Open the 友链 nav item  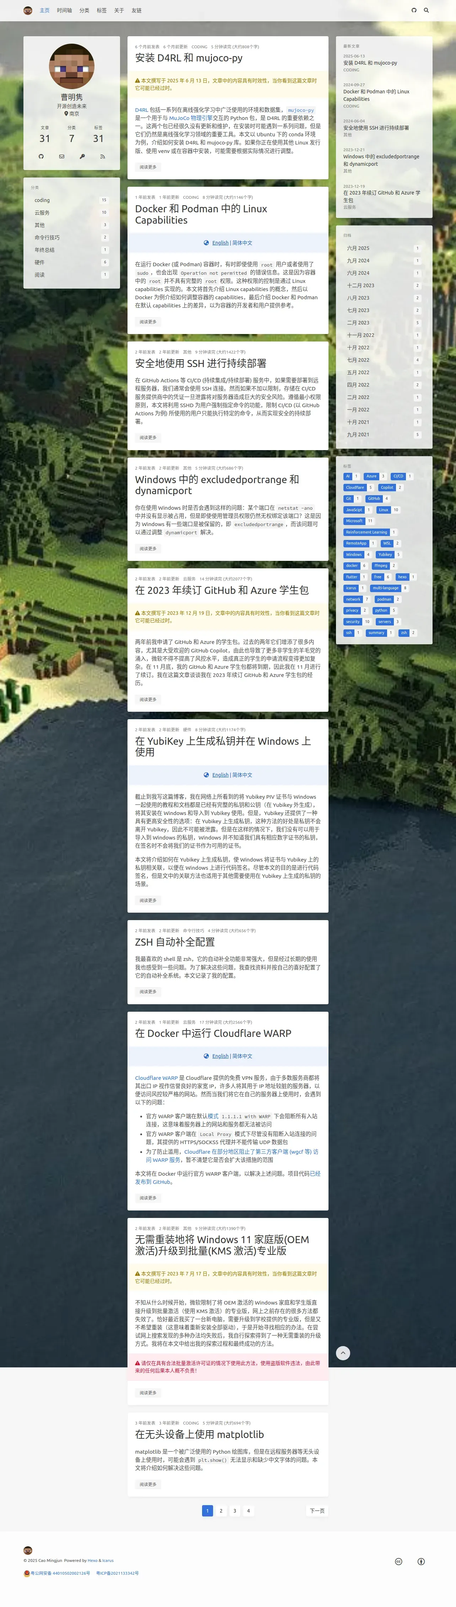137,11
